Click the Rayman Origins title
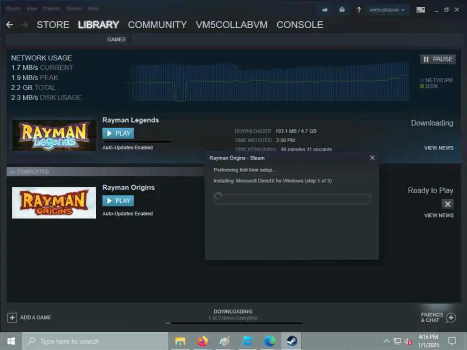467x350 pixels. click(x=128, y=187)
